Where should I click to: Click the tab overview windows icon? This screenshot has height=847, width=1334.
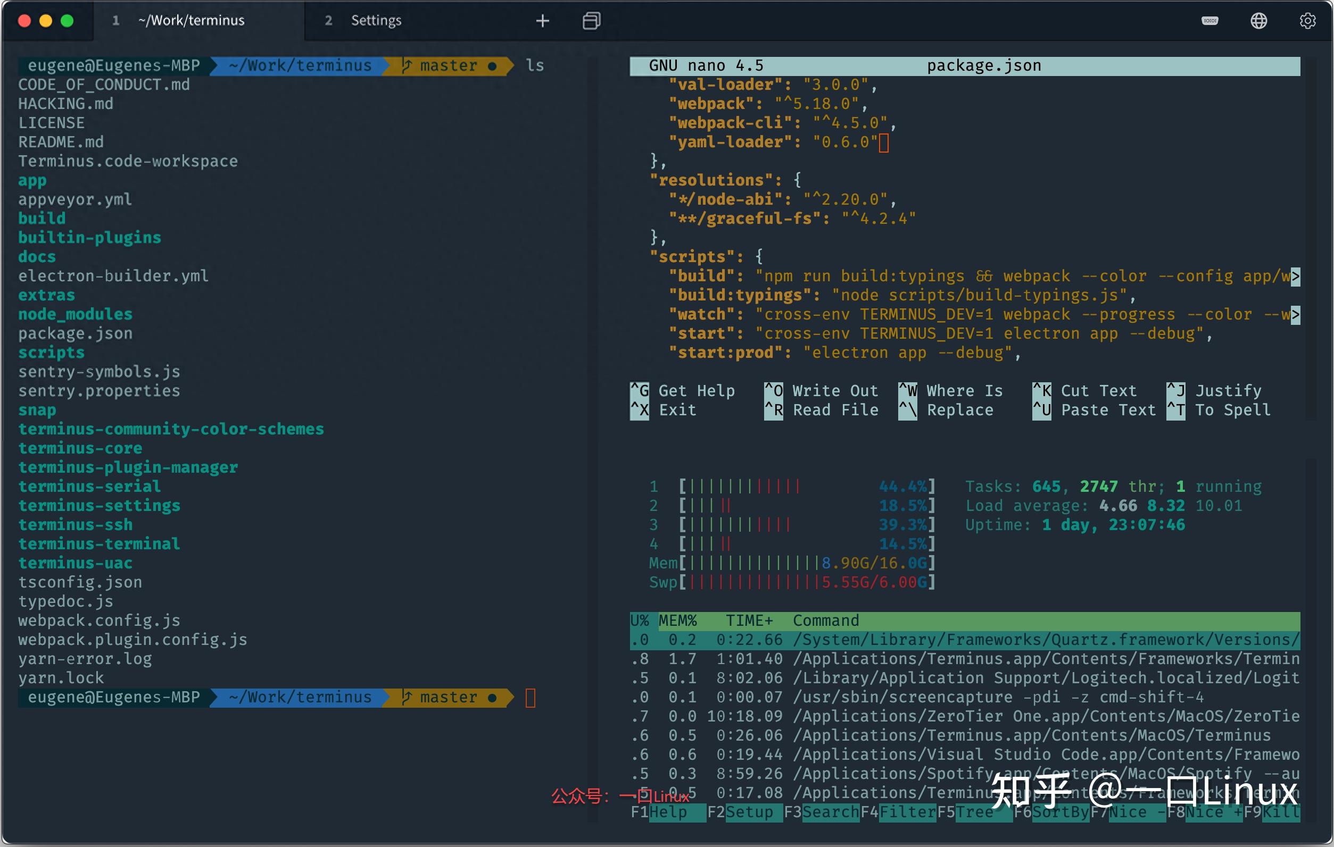point(591,21)
